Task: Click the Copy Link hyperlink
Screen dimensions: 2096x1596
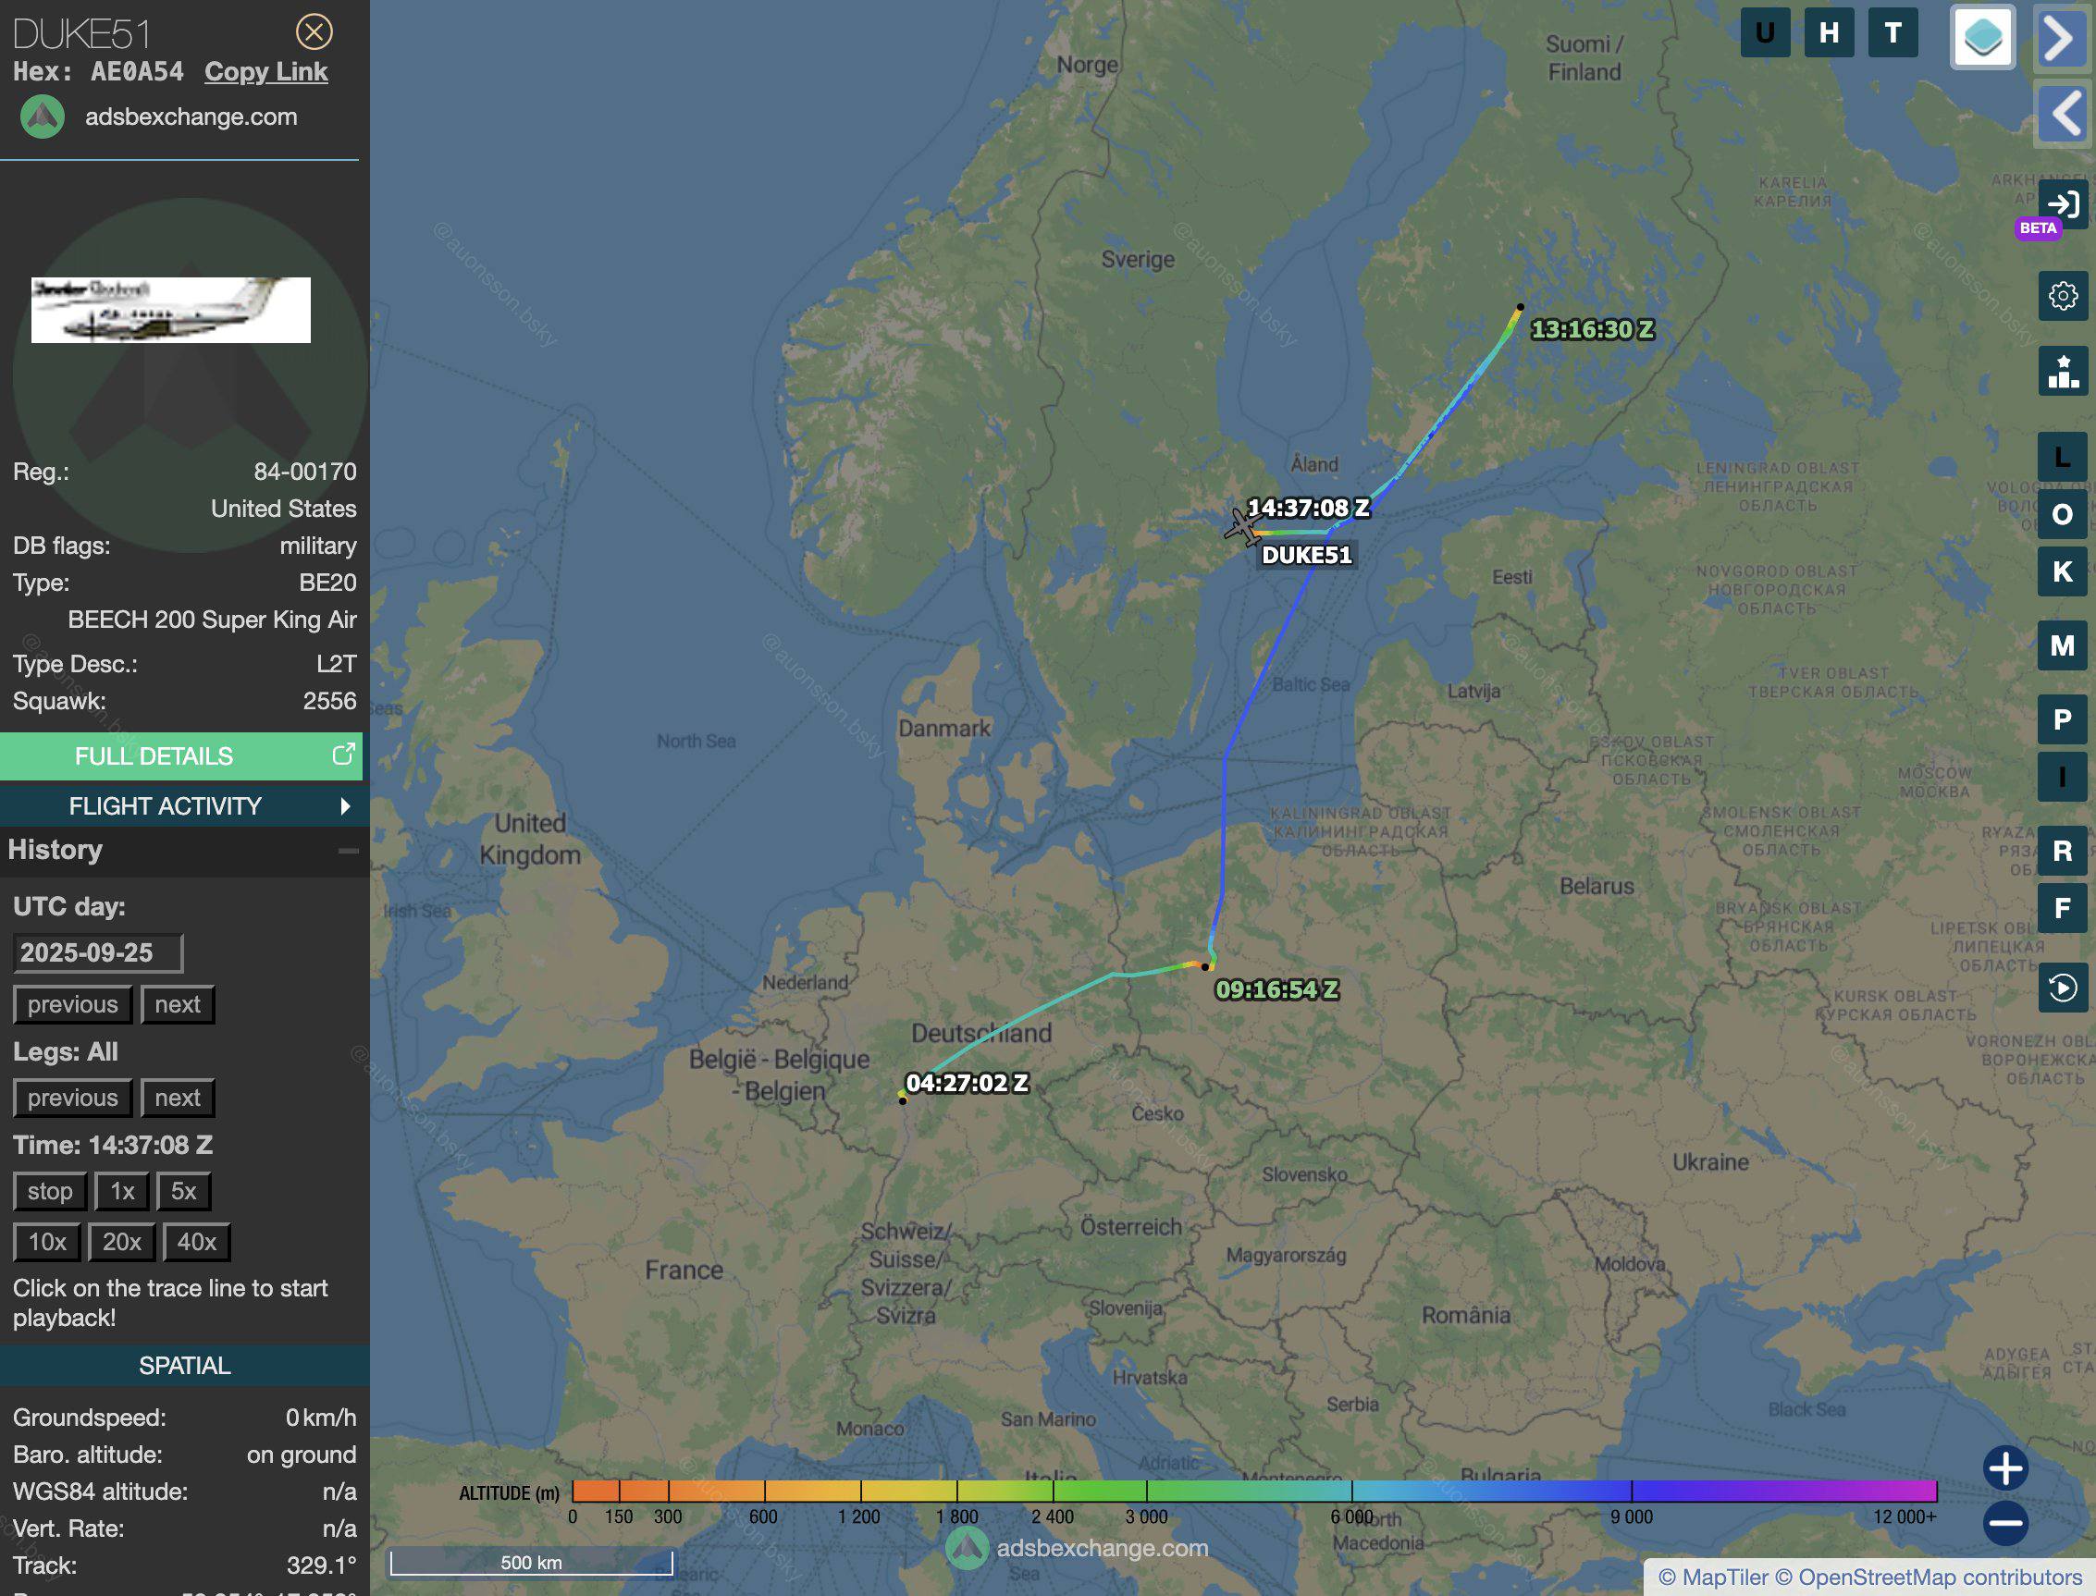Action: [x=266, y=71]
